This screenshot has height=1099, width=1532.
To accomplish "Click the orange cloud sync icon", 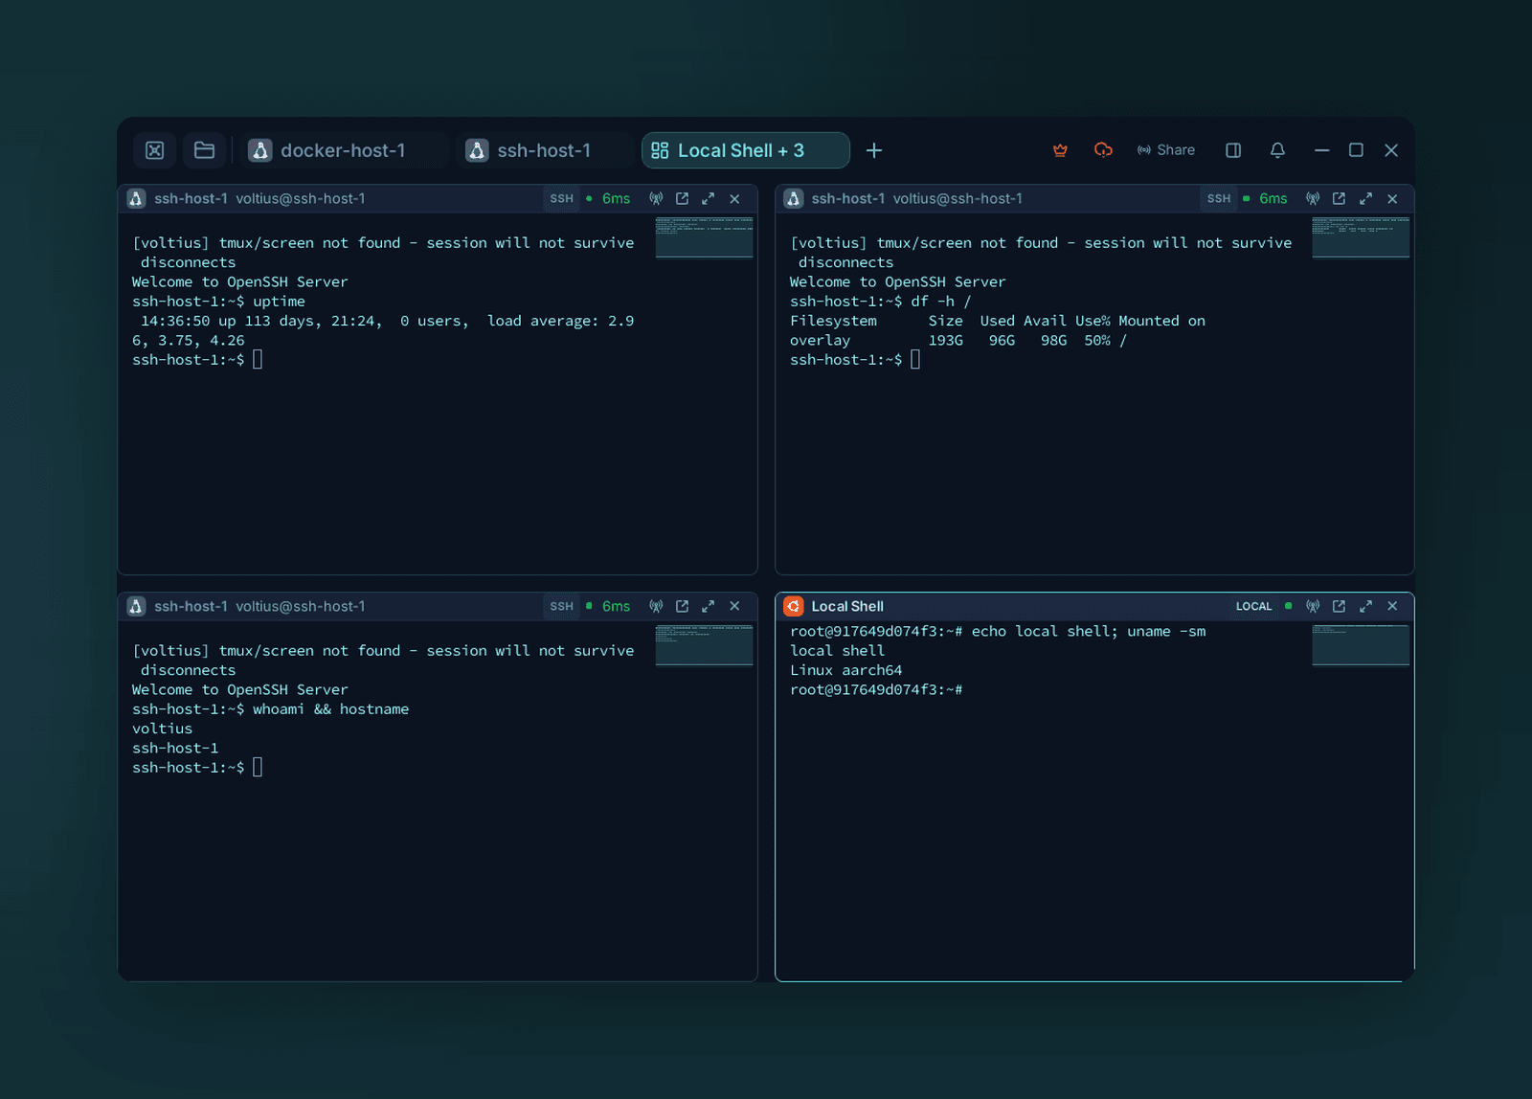I will pyautogui.click(x=1103, y=150).
